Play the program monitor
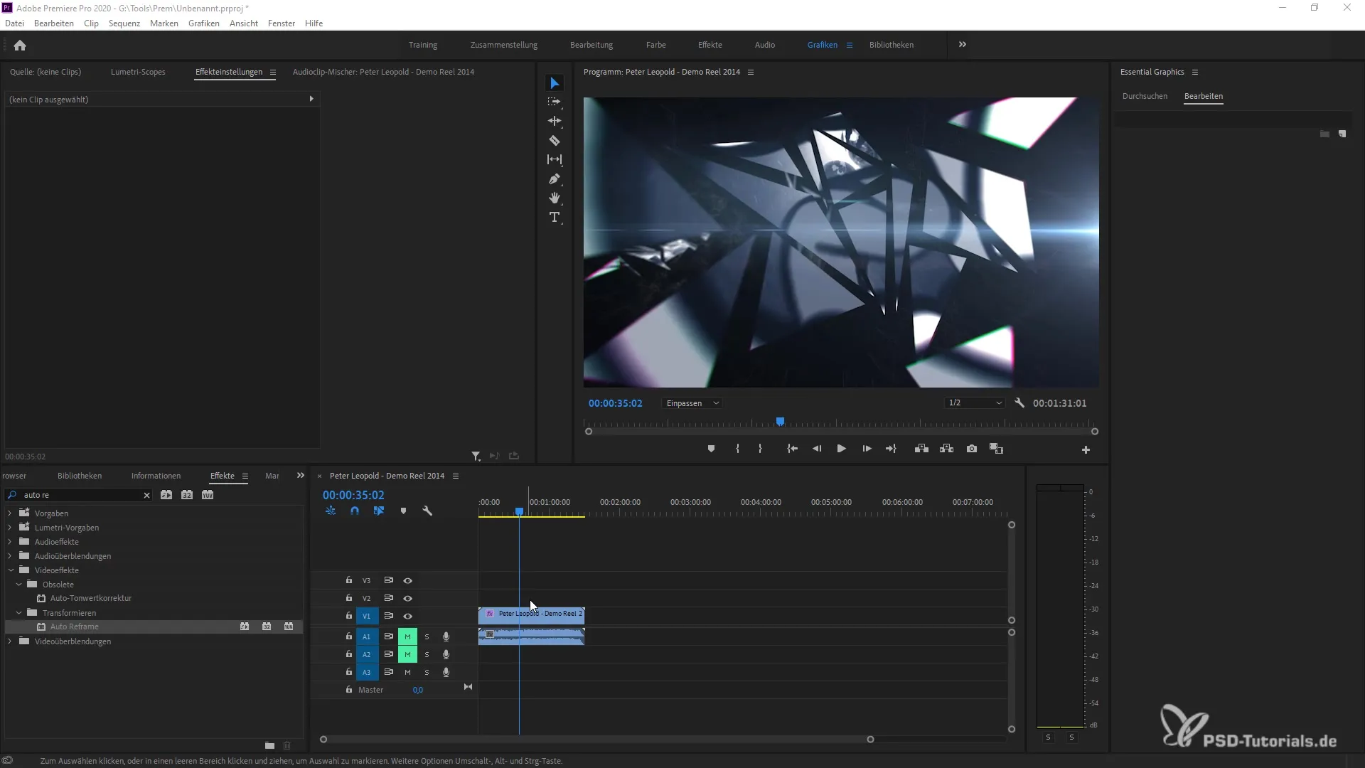 point(841,449)
